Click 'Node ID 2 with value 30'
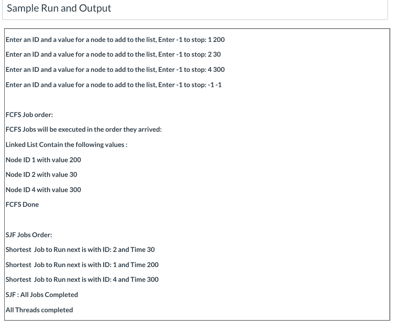 coord(41,175)
